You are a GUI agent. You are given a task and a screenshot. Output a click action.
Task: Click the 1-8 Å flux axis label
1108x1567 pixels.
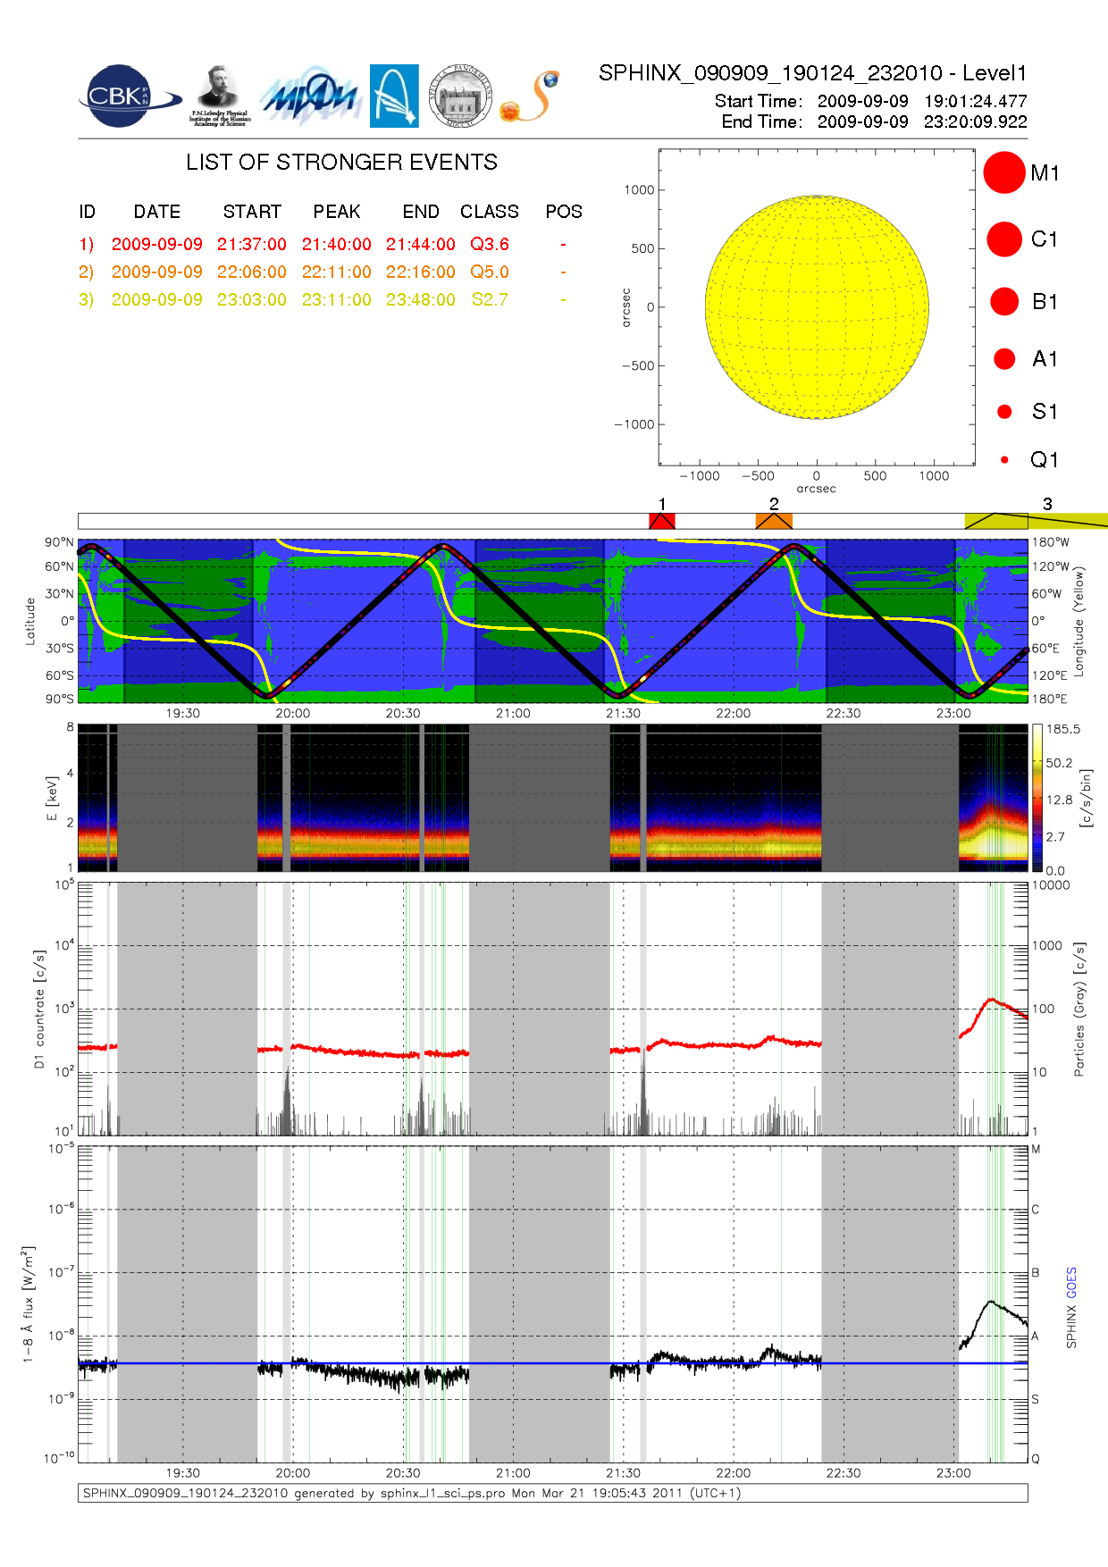[29, 1304]
